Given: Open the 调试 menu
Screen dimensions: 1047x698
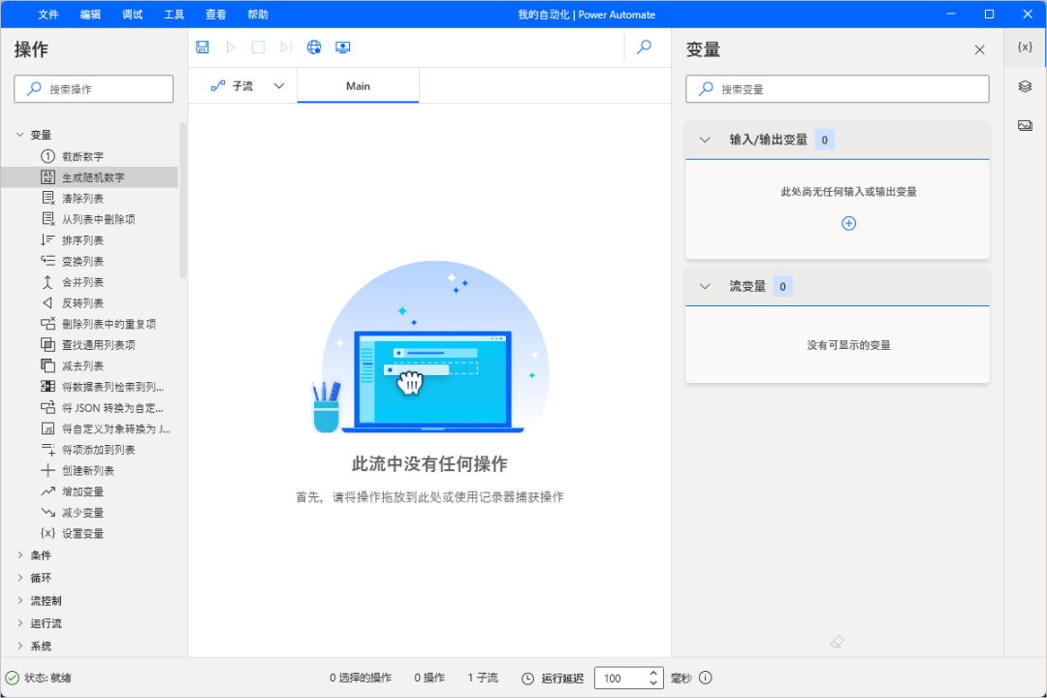Looking at the screenshot, I should (132, 15).
